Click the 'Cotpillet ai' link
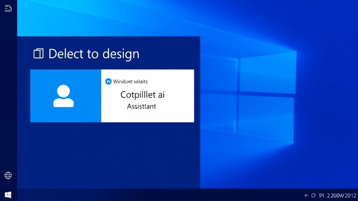Viewport: 358px width, 201px height. pyautogui.click(x=143, y=95)
